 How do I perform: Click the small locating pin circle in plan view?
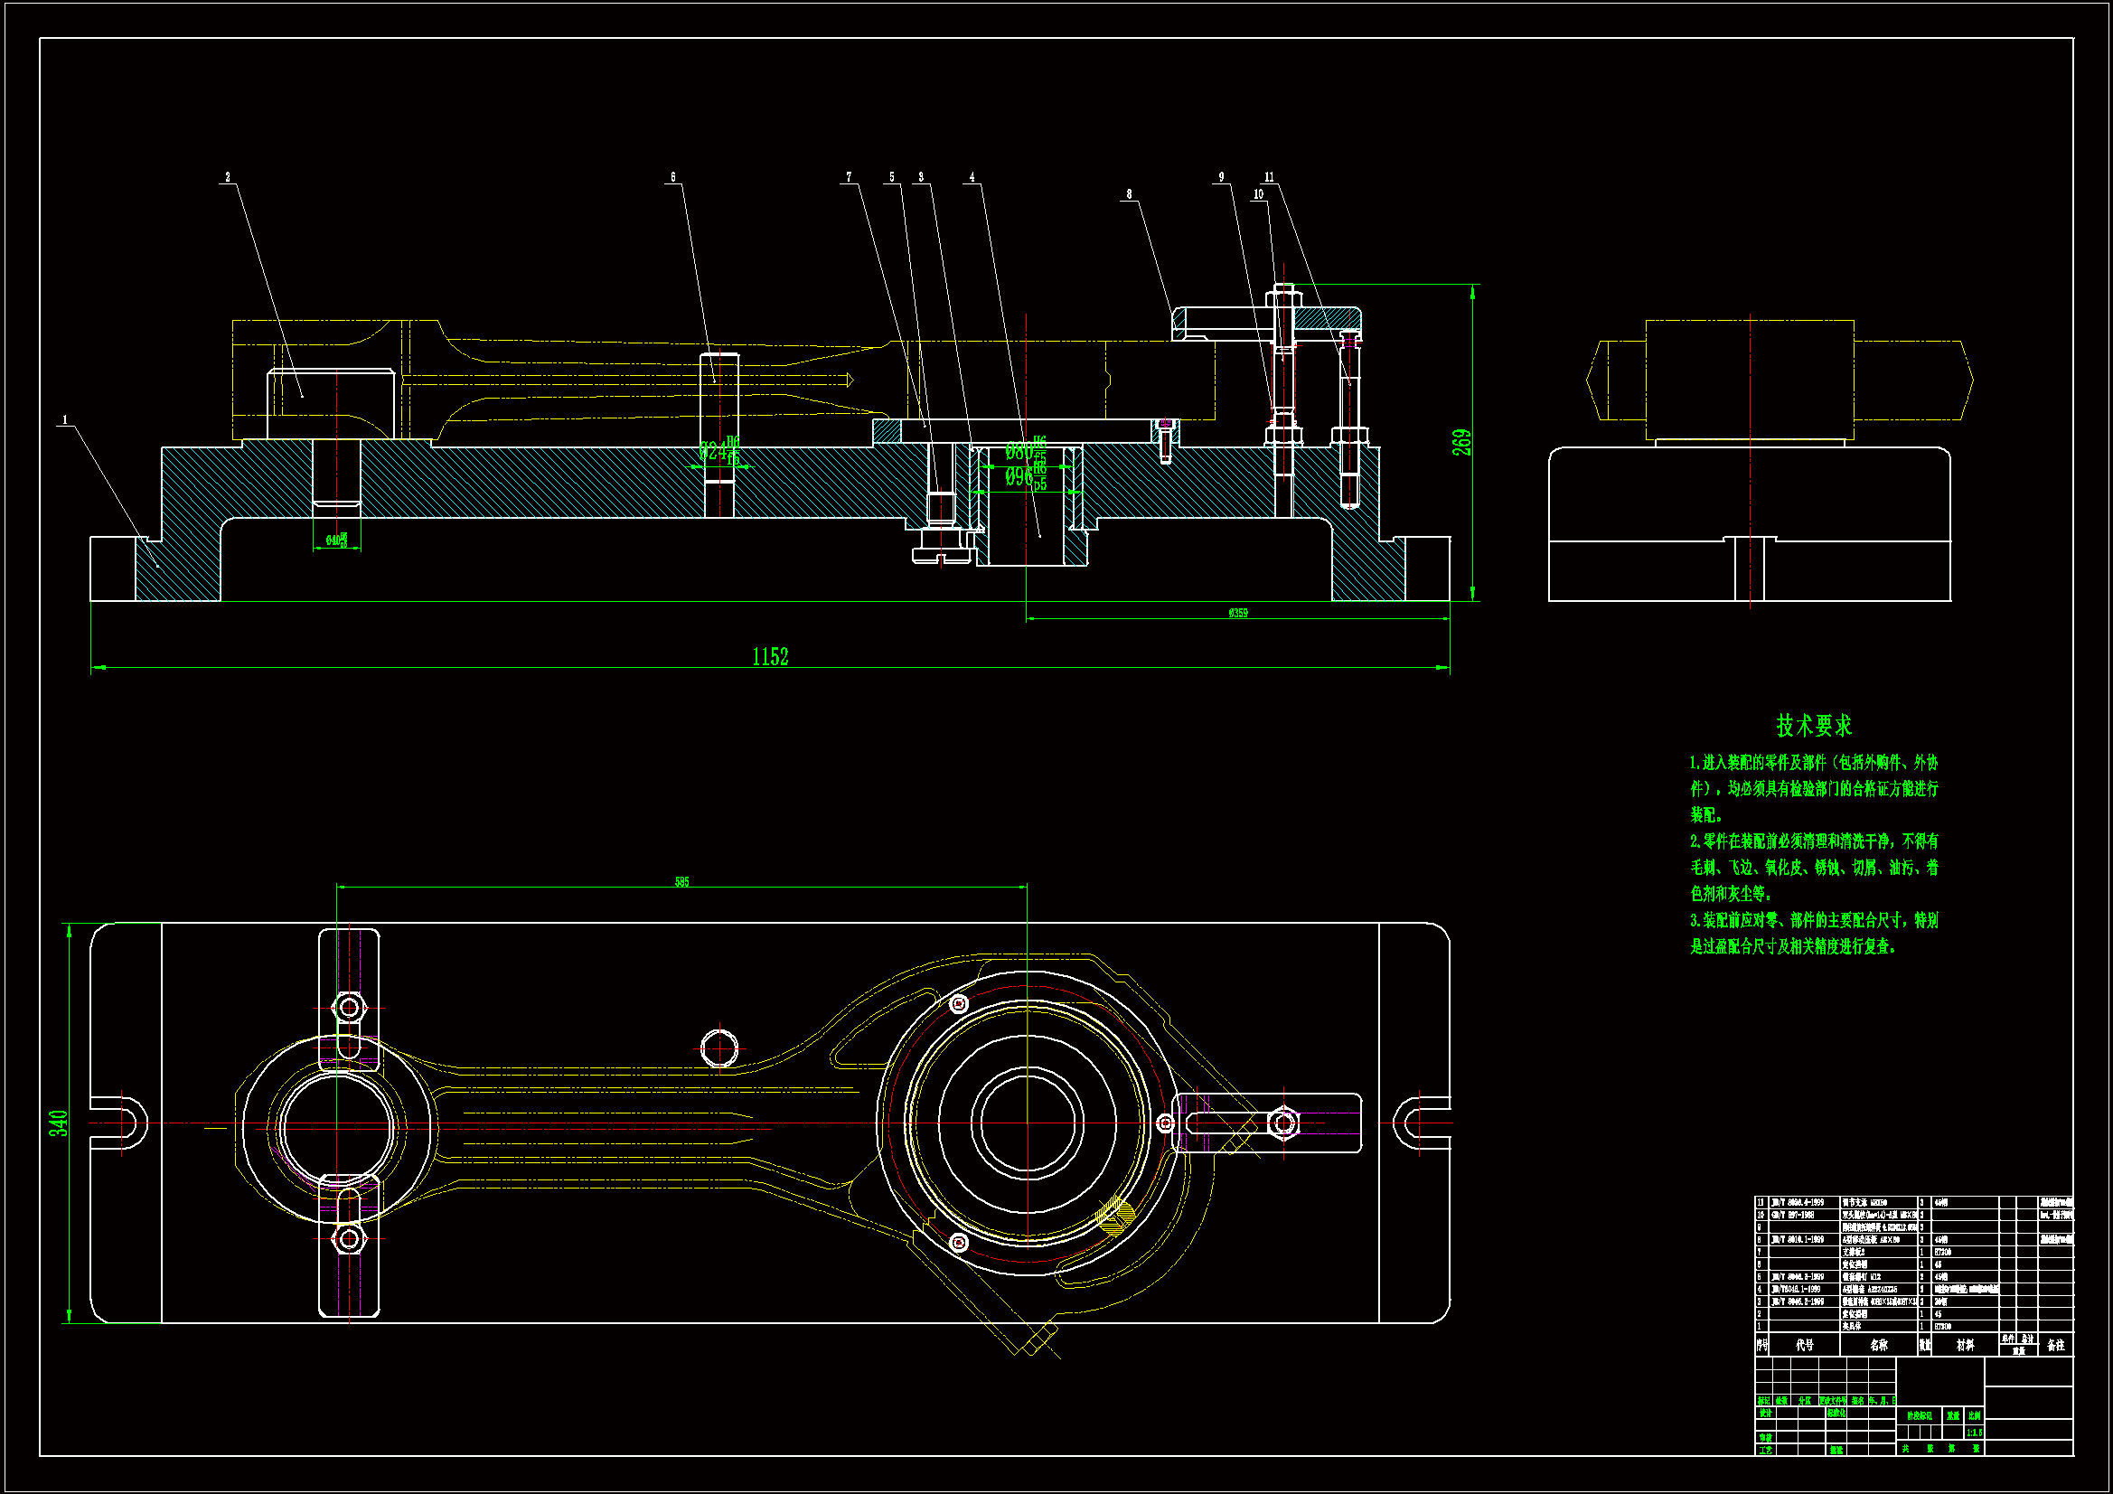718,1048
